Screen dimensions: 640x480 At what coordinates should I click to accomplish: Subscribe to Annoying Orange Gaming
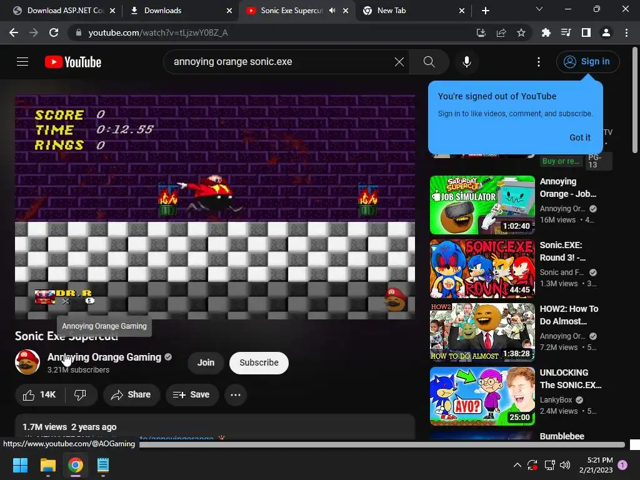[259, 362]
